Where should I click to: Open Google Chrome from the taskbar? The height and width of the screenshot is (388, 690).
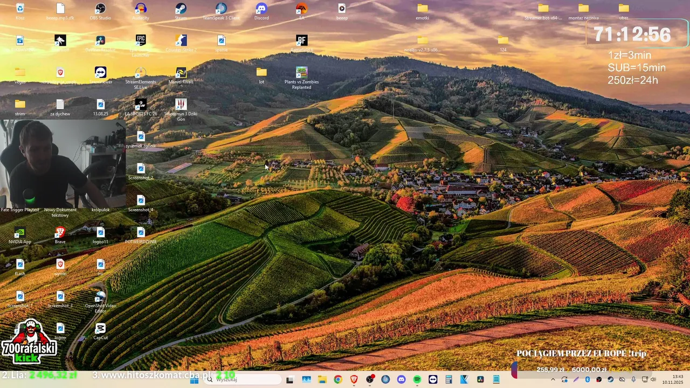point(337,379)
